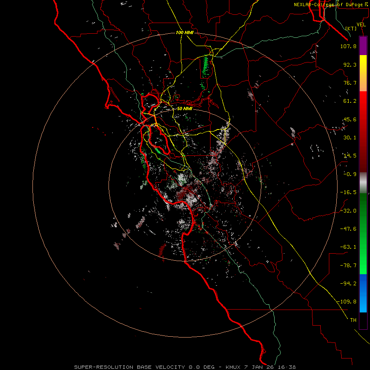Select the 107.8 velocity scale value

pyautogui.click(x=348, y=46)
